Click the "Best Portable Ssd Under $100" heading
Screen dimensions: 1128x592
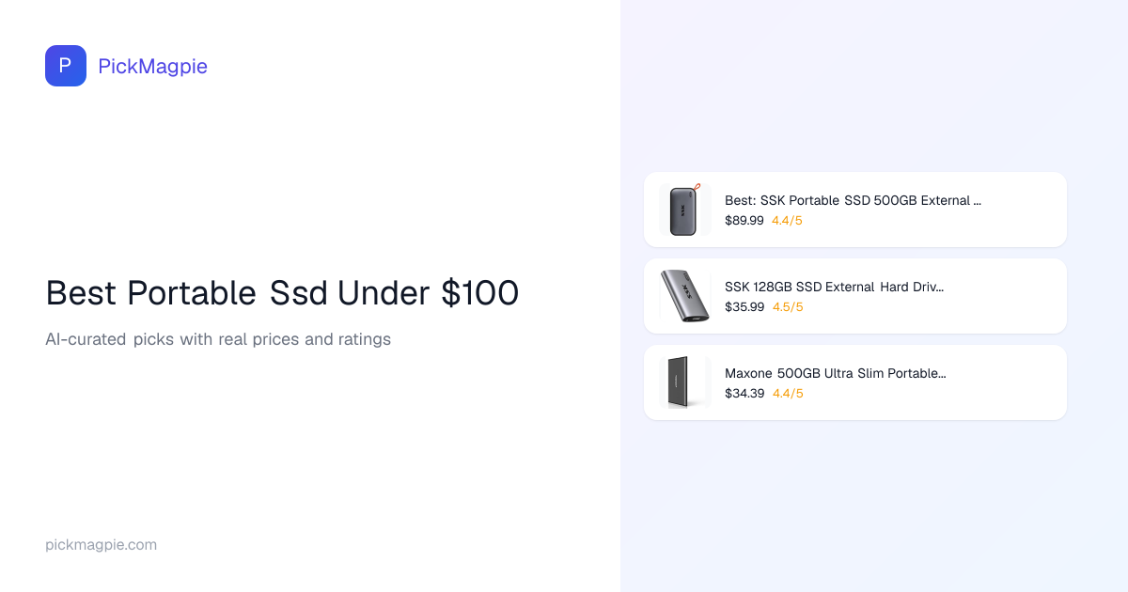click(282, 293)
